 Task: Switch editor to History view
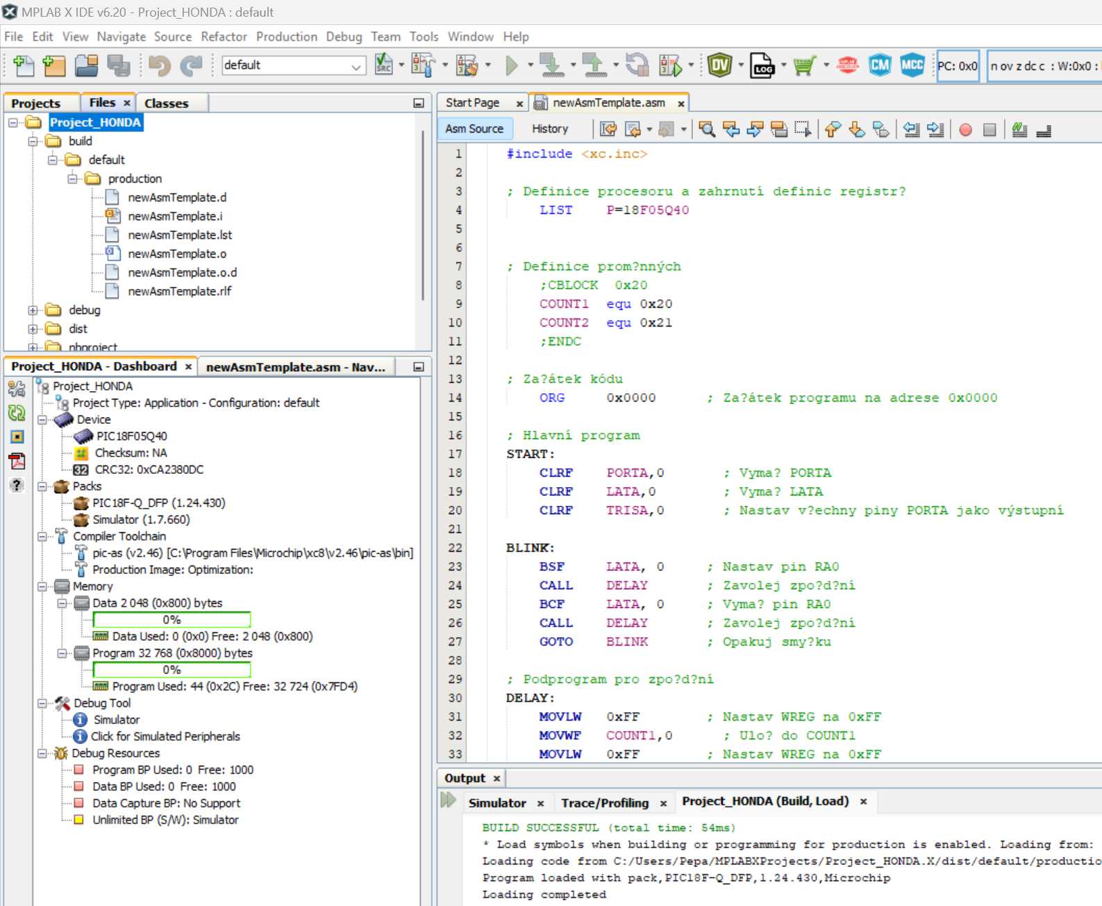(x=549, y=129)
